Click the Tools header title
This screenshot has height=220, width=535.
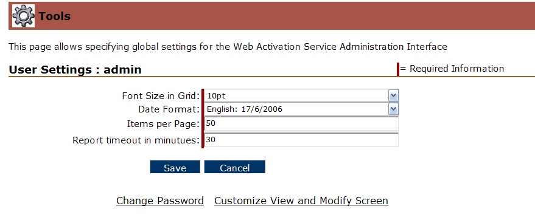pyautogui.click(x=55, y=16)
